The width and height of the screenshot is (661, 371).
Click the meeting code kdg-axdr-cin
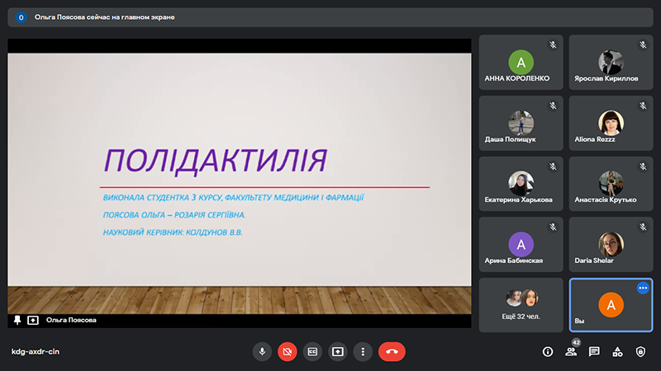35,351
